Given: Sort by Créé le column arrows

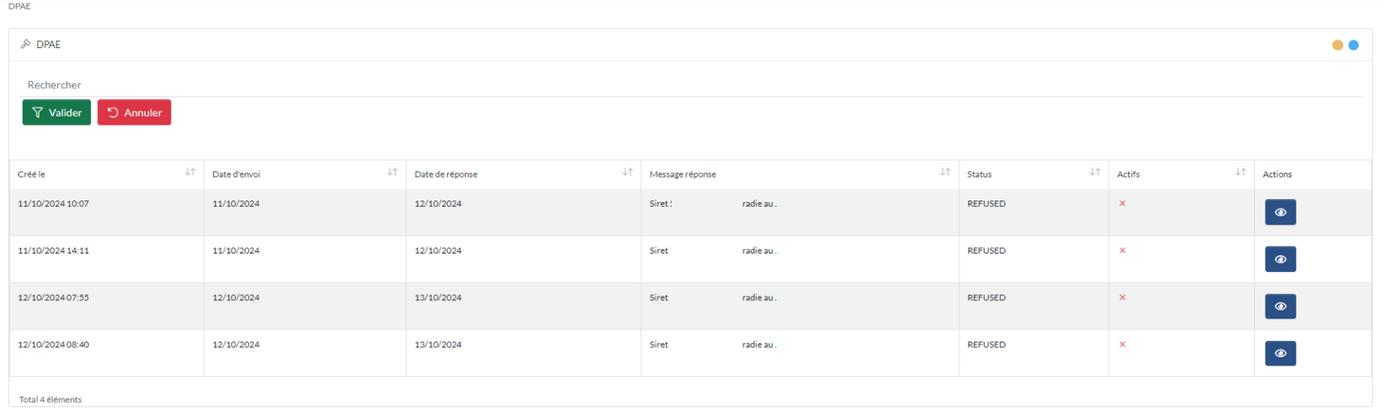Looking at the screenshot, I should (190, 172).
